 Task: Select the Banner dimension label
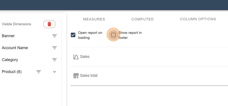tap(8, 36)
